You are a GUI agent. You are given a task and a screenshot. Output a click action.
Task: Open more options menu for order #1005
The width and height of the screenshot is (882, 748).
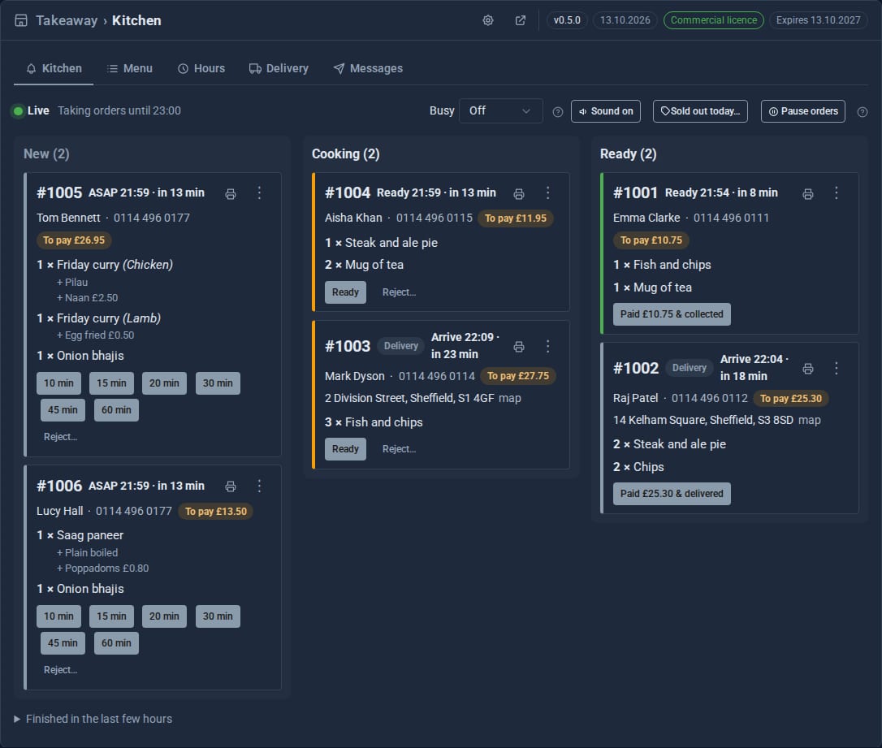point(259,193)
